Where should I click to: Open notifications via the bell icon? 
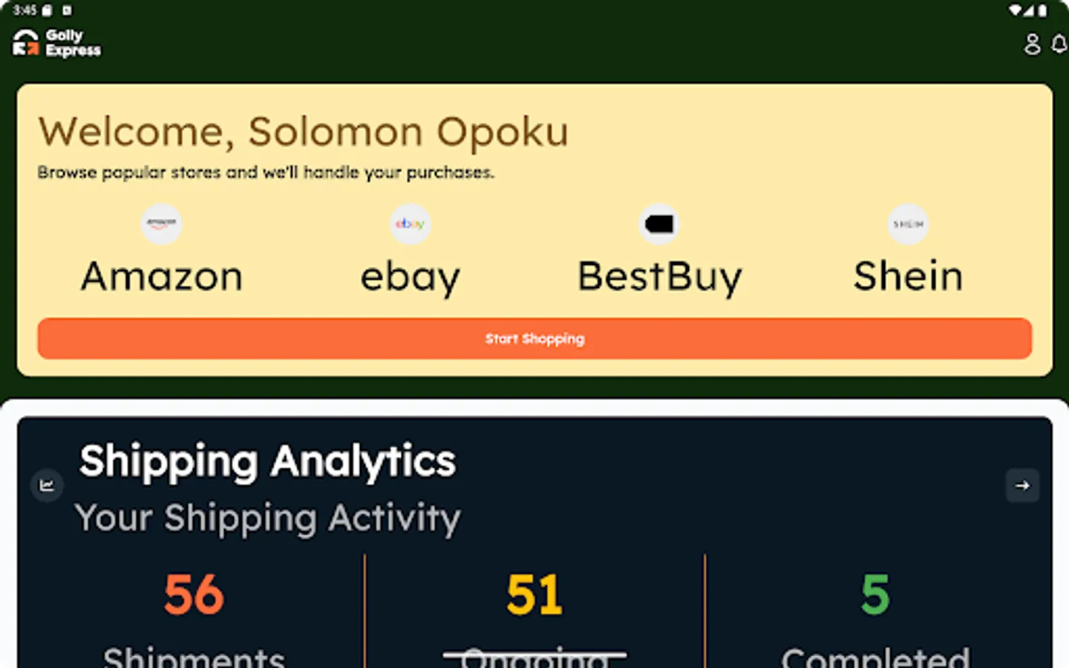point(1059,44)
